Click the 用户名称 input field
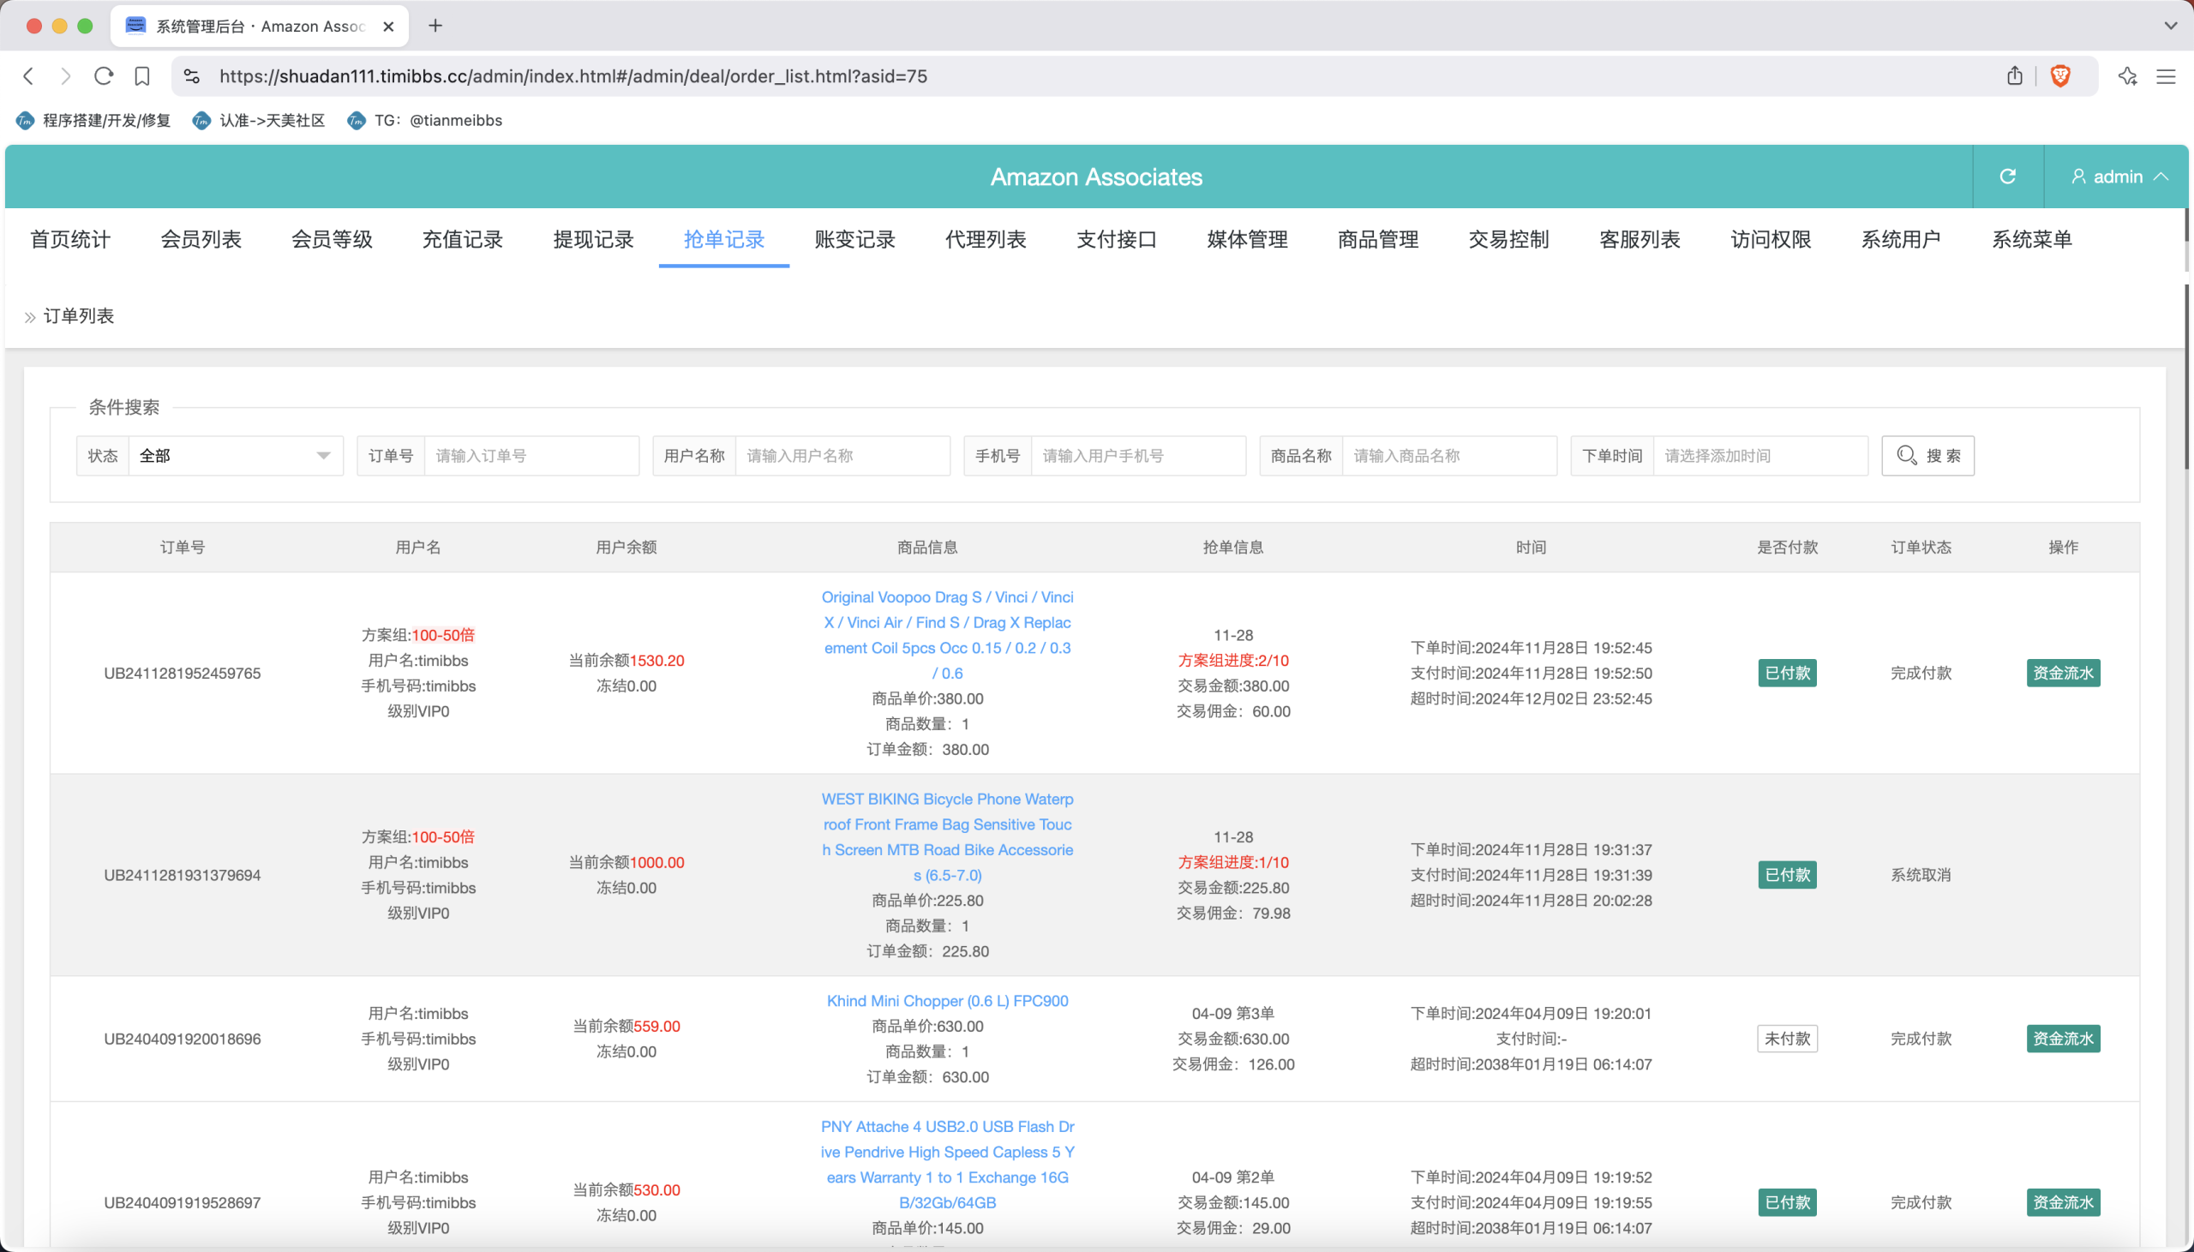2194x1252 pixels. click(x=842, y=456)
